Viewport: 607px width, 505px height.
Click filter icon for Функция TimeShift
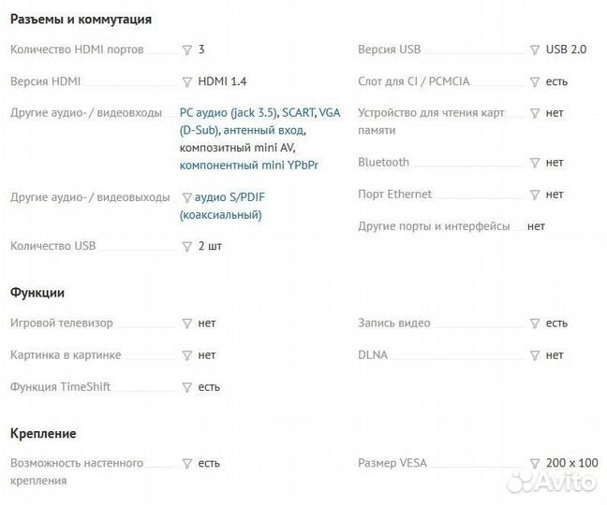click(186, 387)
